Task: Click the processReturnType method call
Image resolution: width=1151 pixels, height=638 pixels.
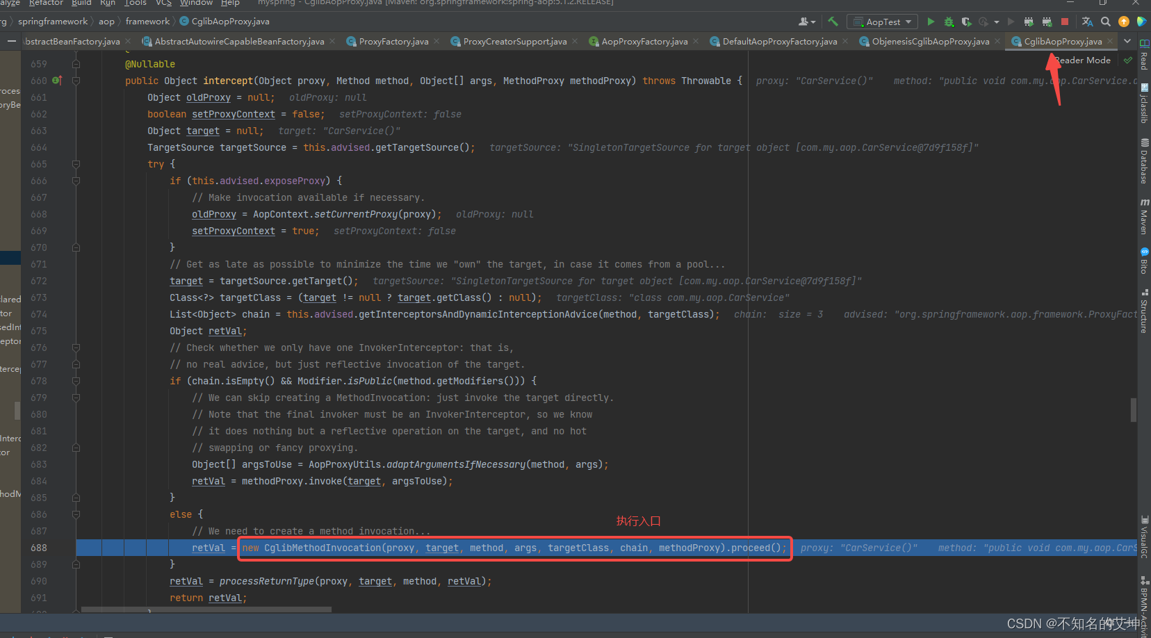Action: click(x=267, y=581)
